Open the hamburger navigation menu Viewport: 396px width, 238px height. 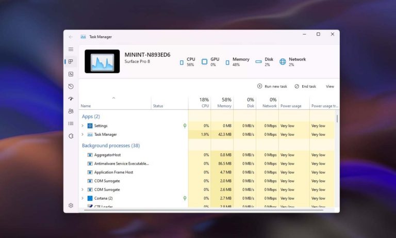pos(71,50)
